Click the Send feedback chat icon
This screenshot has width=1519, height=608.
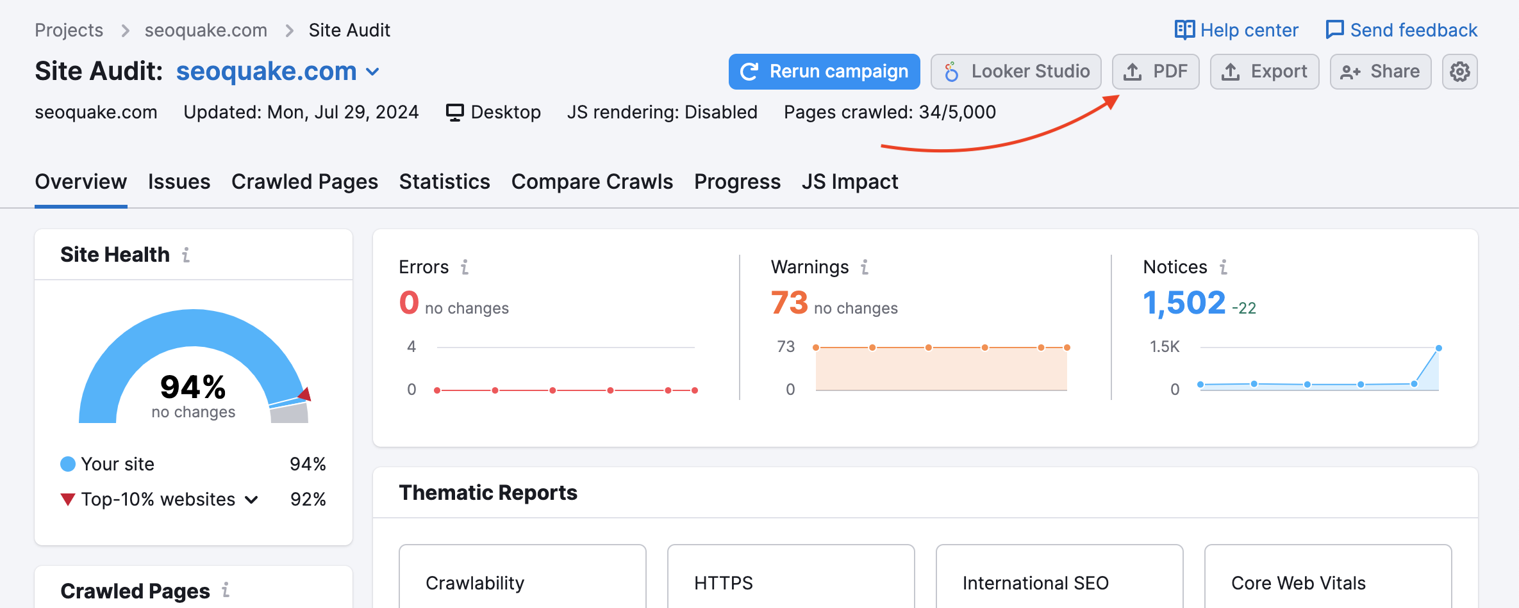click(x=1334, y=29)
